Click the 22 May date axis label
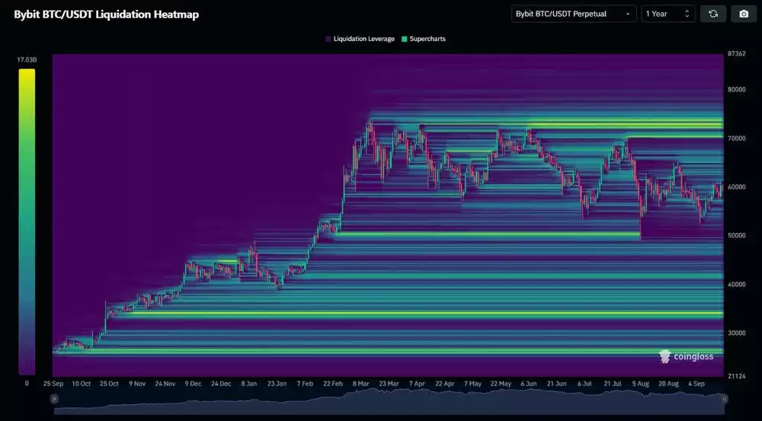762x421 pixels. point(501,384)
